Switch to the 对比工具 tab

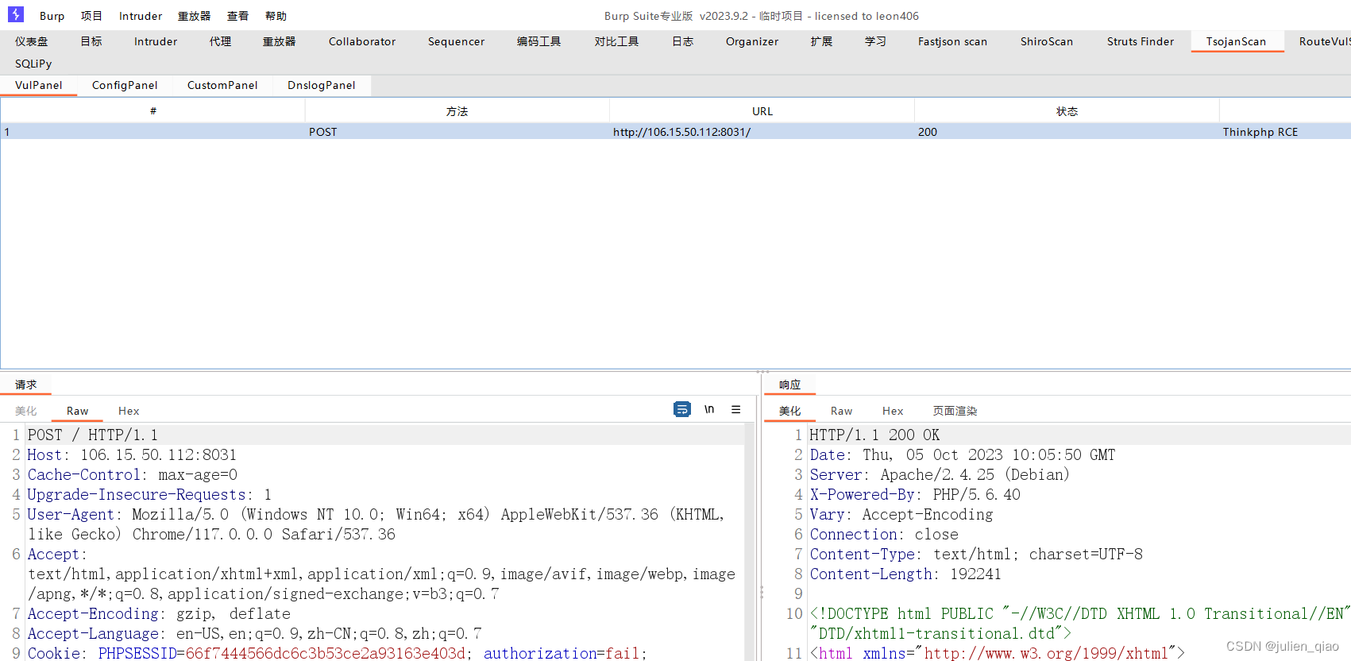616,41
